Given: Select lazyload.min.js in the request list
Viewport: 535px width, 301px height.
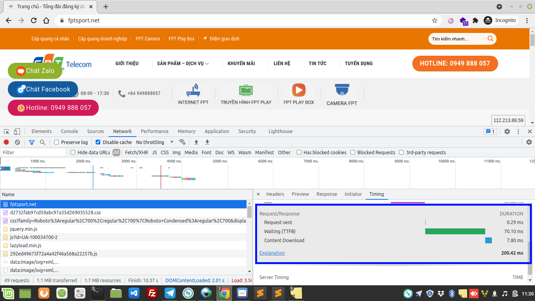Looking at the screenshot, I should pos(123,246).
